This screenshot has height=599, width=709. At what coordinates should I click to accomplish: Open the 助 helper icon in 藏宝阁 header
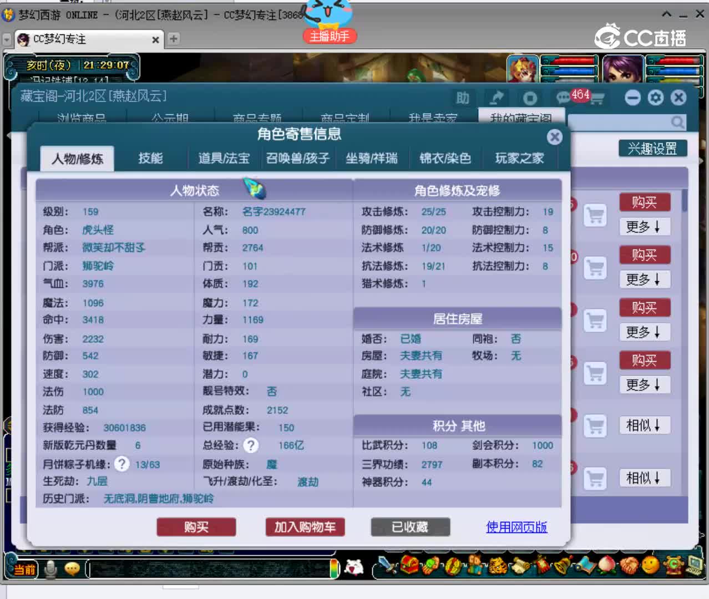(x=463, y=98)
